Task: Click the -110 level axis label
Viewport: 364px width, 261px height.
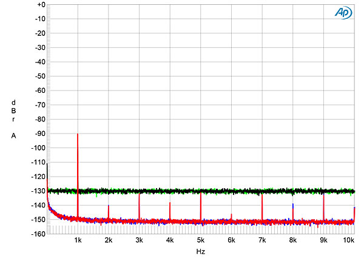Action: coord(38,162)
